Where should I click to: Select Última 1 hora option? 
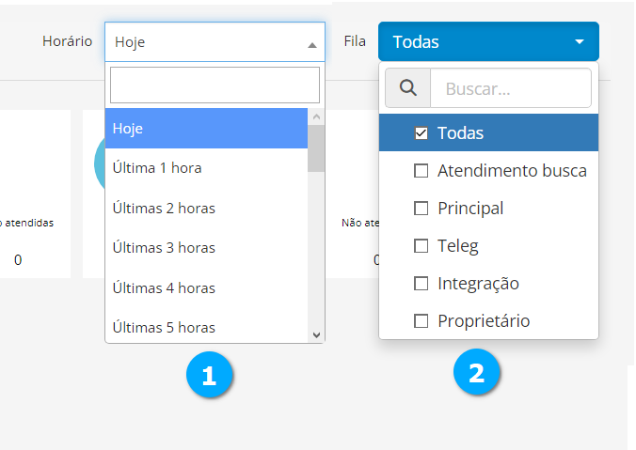point(206,168)
